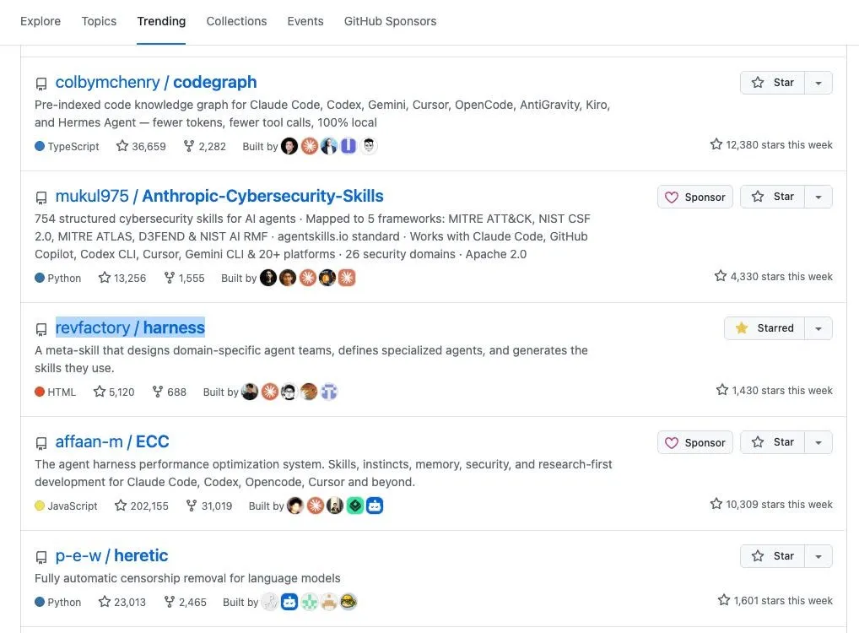Image resolution: width=859 pixels, height=633 pixels.
Task: Sponsor affaan-m via the Sponsor button
Action: coord(695,442)
